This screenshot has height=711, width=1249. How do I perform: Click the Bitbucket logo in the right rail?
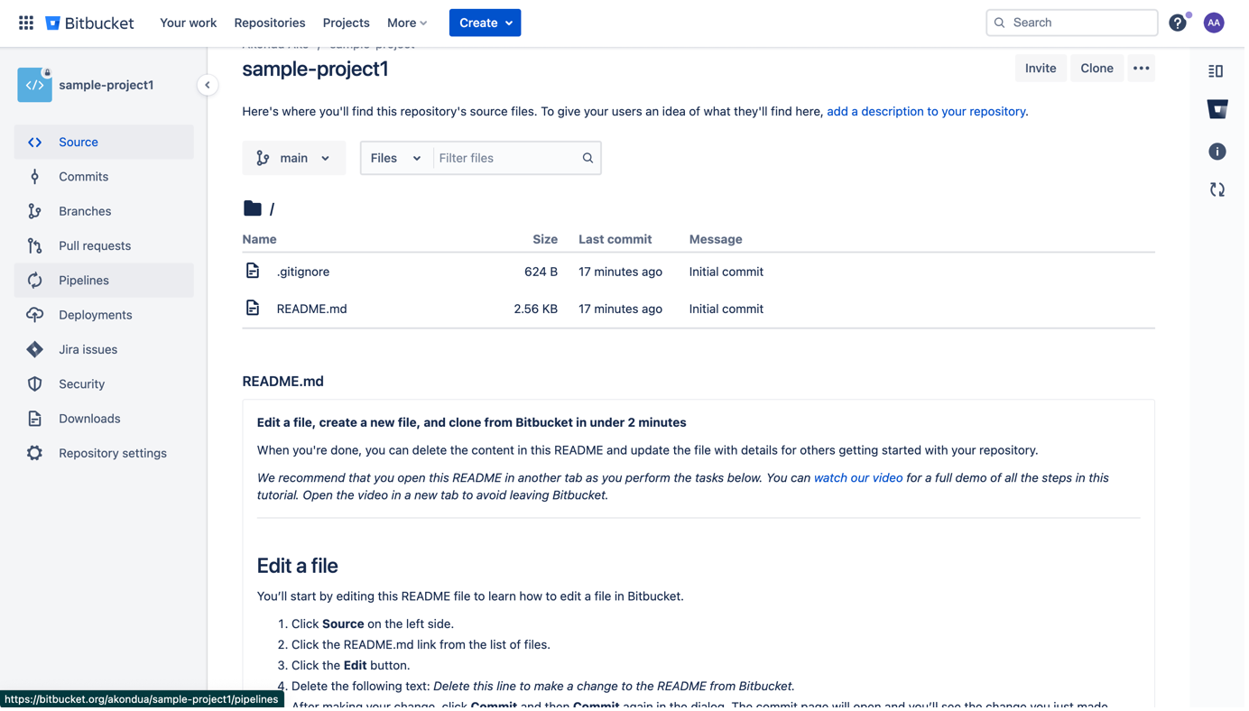click(1217, 108)
